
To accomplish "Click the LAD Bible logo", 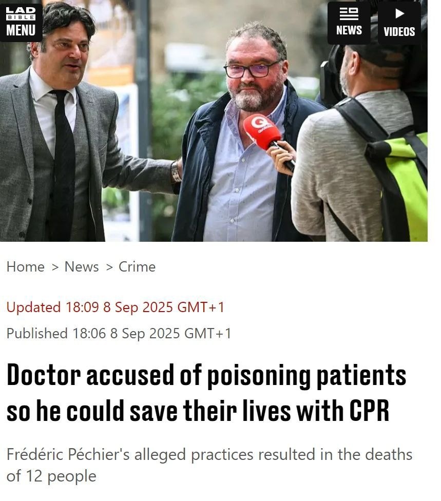I will click(21, 13).
